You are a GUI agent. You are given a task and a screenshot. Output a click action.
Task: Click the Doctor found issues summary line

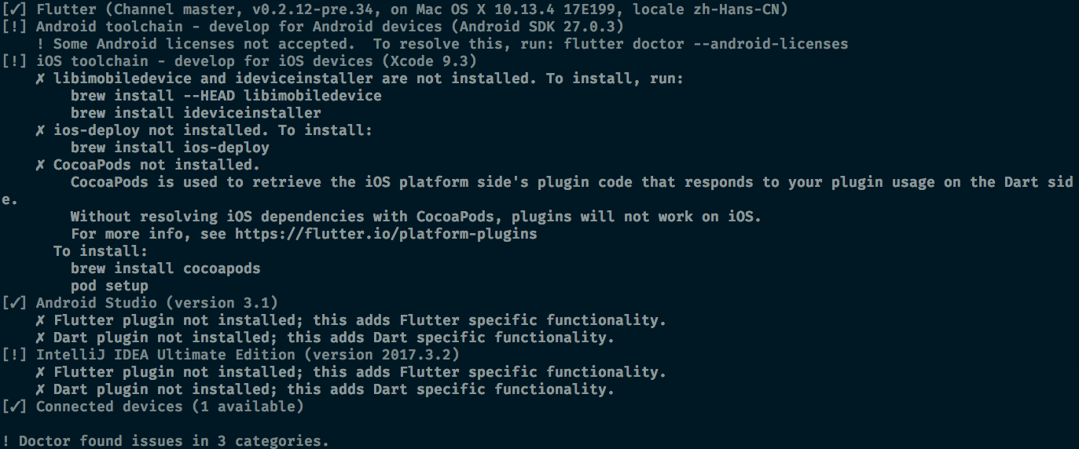[x=166, y=441]
